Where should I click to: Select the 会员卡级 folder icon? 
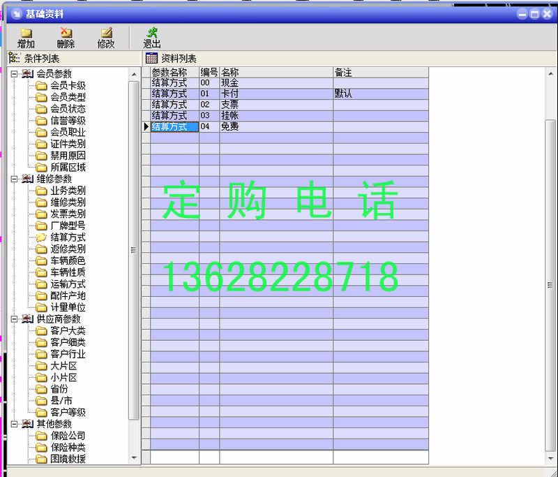point(41,85)
